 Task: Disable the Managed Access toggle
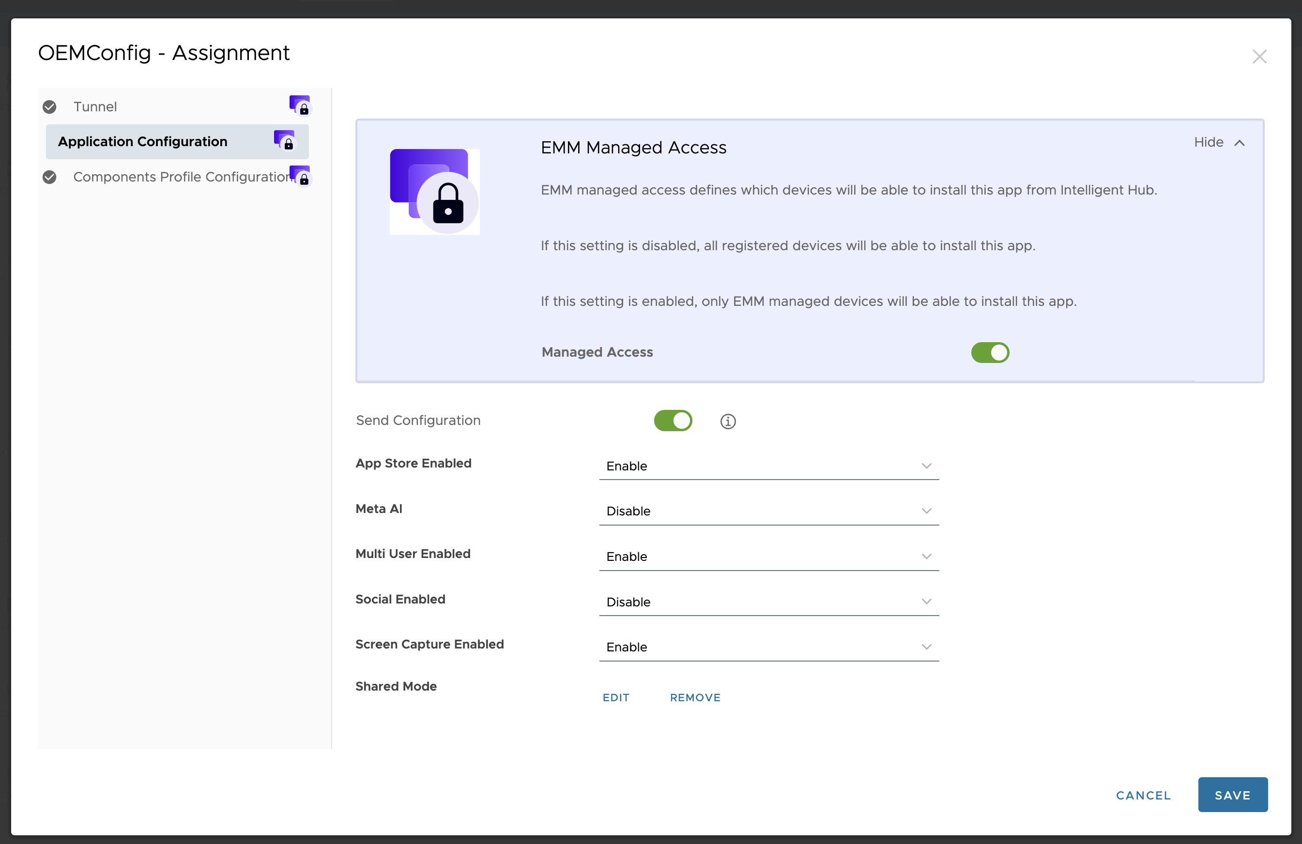(x=990, y=353)
